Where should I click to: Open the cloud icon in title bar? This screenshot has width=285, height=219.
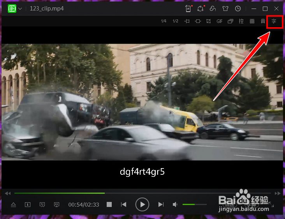pos(213,9)
